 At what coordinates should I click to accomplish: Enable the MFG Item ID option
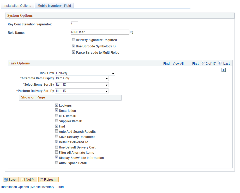pyautogui.click(x=57, y=115)
